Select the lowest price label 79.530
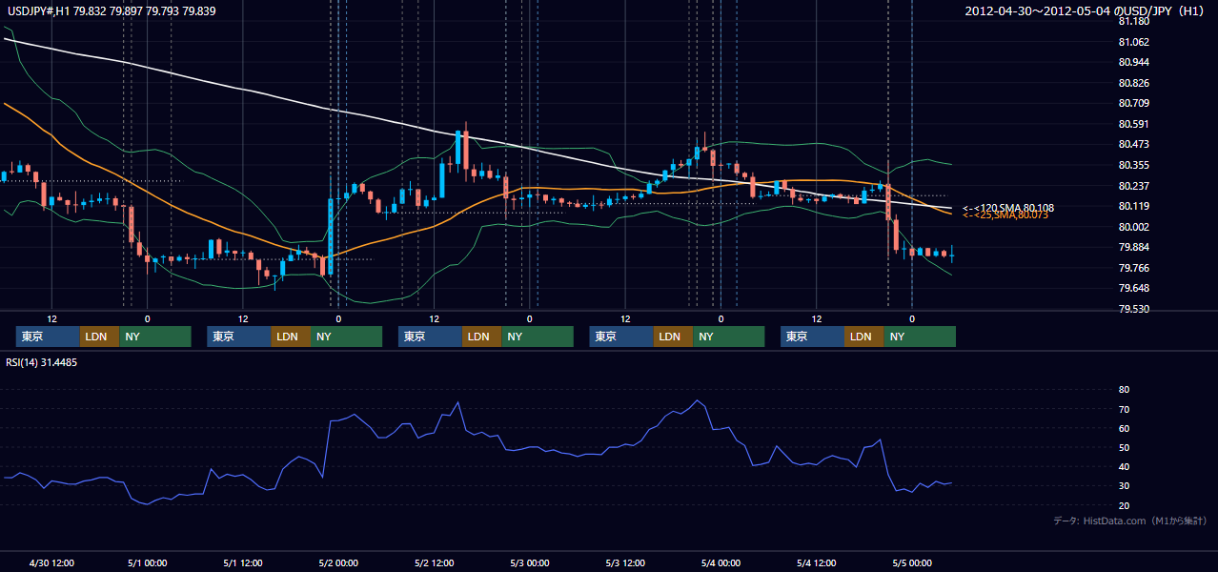This screenshot has width=1218, height=572. (x=1133, y=309)
